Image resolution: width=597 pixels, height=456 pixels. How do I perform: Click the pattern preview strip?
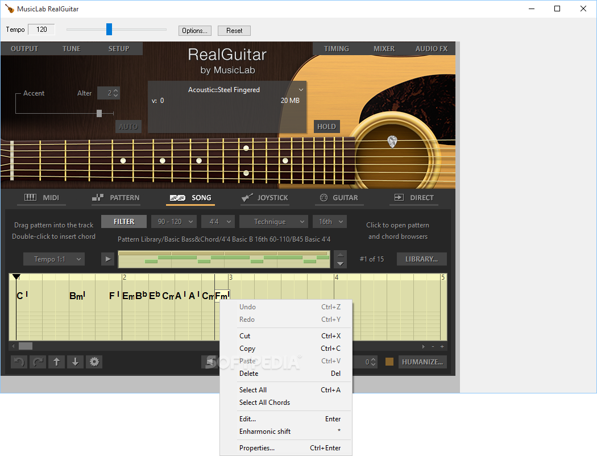pyautogui.click(x=224, y=259)
